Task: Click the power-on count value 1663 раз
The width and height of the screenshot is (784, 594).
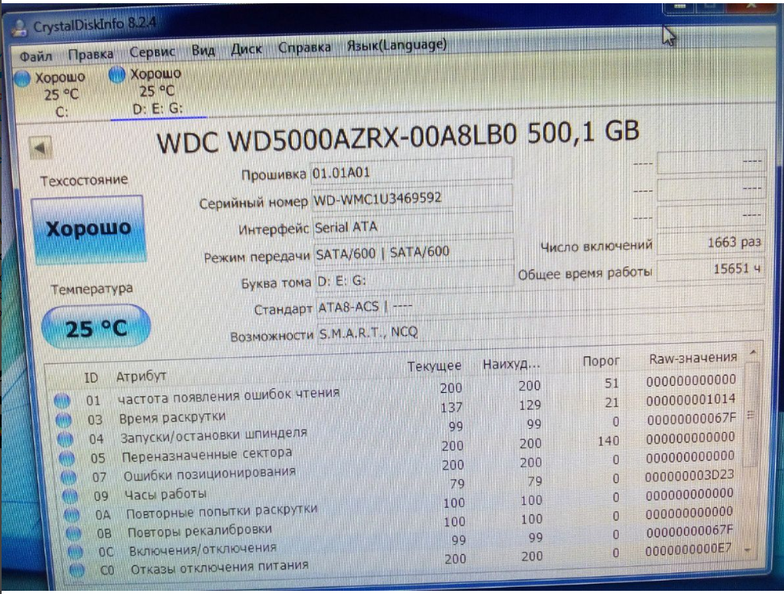Action: (x=711, y=242)
